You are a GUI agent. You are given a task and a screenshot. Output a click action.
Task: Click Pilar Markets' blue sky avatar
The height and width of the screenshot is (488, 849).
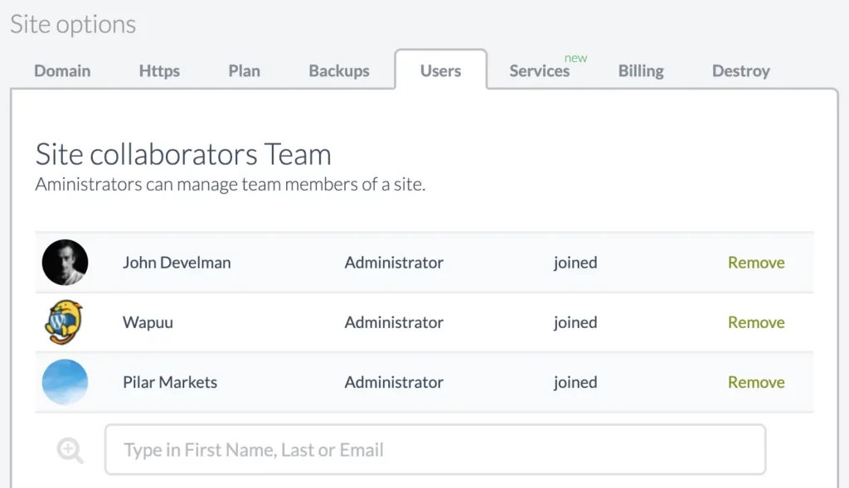(65, 382)
